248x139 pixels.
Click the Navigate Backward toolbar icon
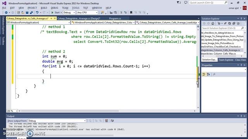6,12
